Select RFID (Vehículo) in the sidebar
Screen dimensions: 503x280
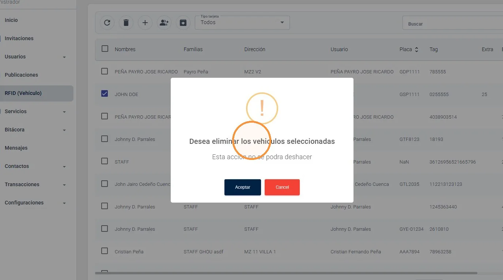point(37,93)
